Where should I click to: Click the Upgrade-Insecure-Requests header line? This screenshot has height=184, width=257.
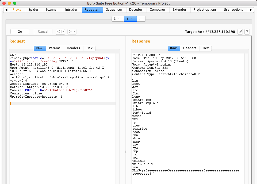point(36,97)
